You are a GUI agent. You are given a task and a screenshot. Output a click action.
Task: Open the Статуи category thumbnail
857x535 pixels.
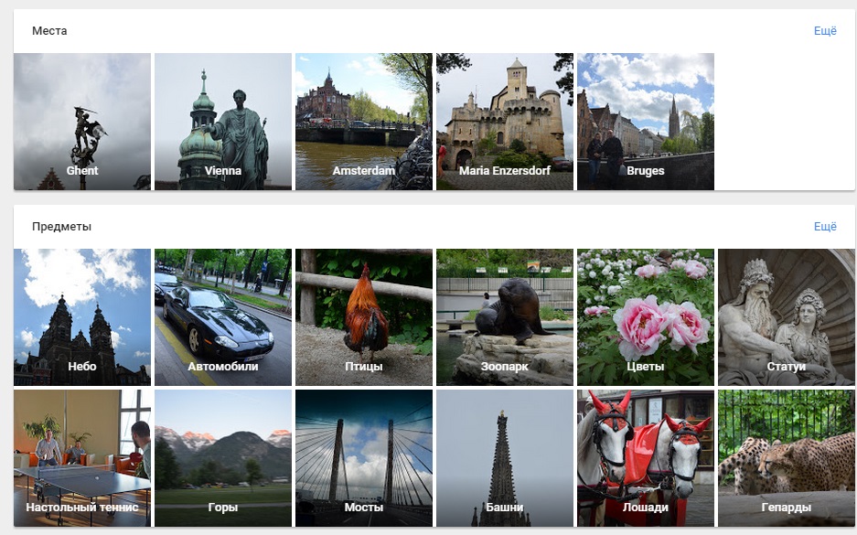click(787, 317)
